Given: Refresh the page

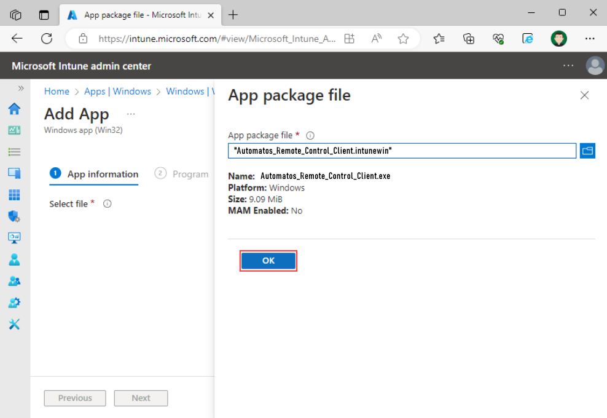Looking at the screenshot, I should tap(47, 38).
